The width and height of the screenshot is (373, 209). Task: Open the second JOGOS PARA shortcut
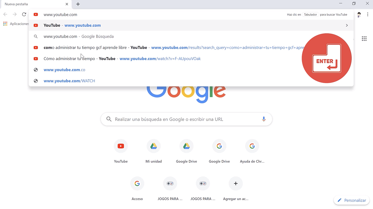coord(203,188)
